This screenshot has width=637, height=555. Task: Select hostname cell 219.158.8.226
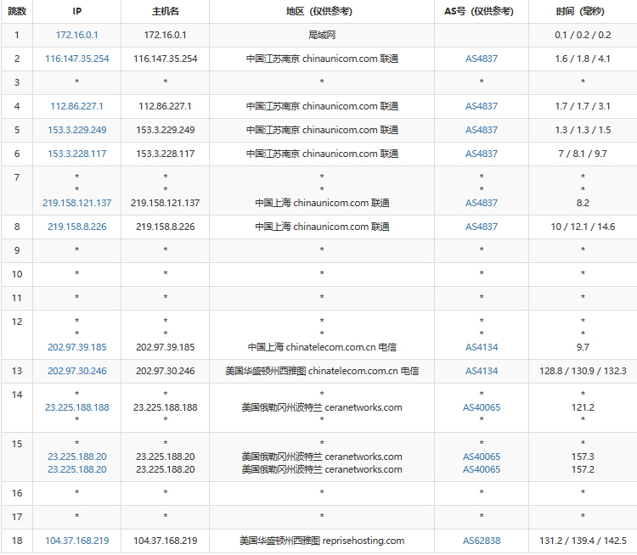click(x=166, y=227)
